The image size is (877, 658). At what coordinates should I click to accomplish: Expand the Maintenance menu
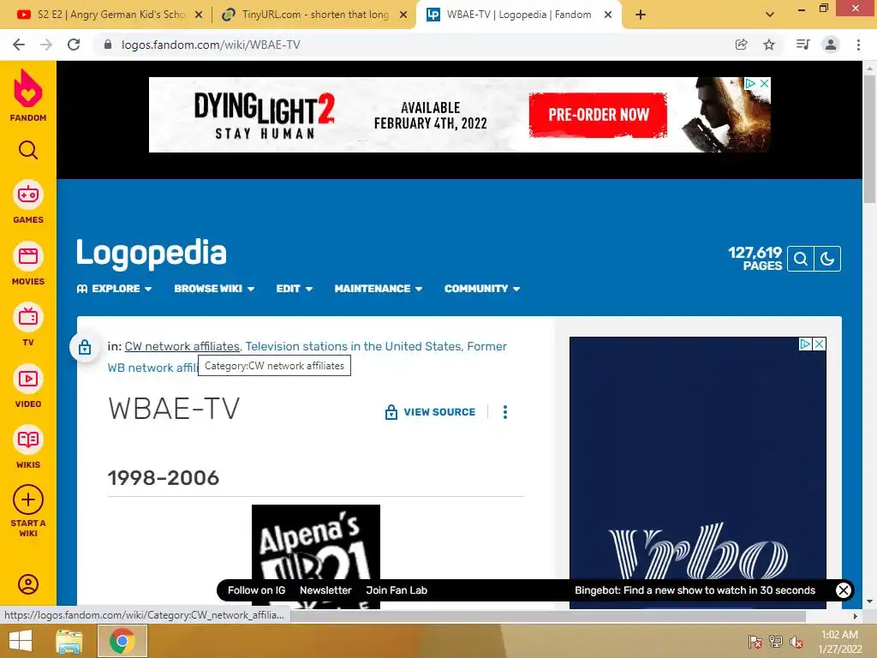pyautogui.click(x=378, y=289)
